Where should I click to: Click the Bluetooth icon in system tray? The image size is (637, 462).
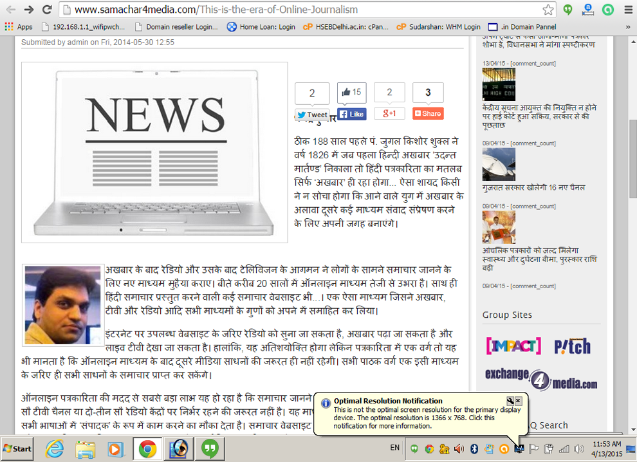475,448
